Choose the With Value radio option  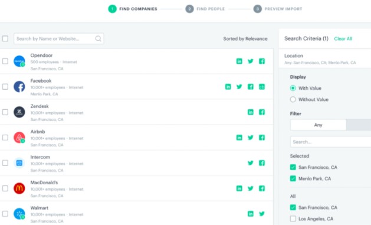[293, 88]
